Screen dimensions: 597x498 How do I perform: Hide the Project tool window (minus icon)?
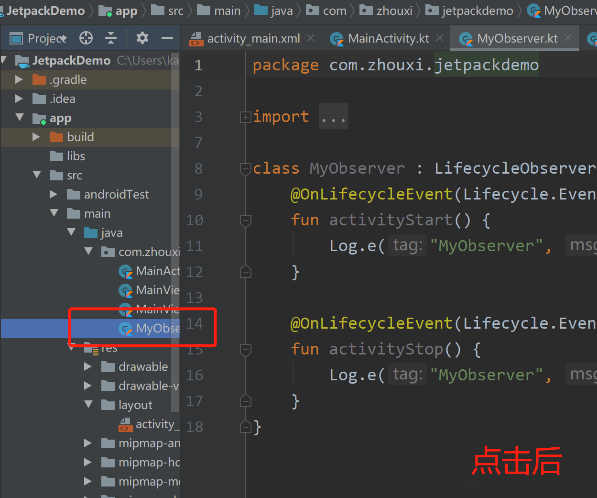[x=167, y=38]
